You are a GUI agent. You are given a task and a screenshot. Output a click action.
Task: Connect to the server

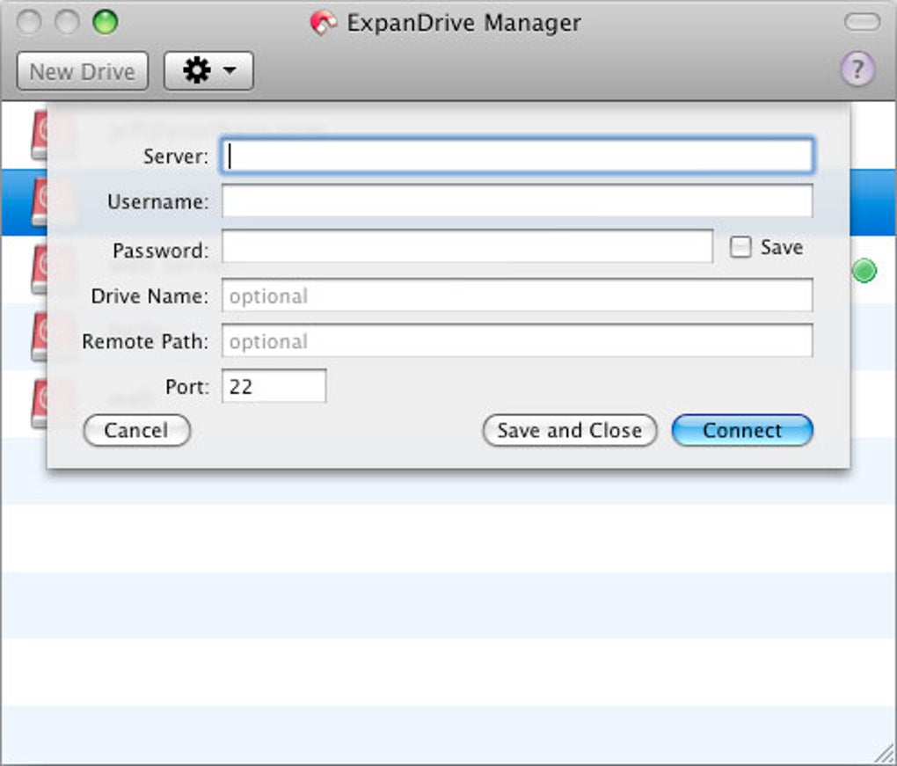742,430
